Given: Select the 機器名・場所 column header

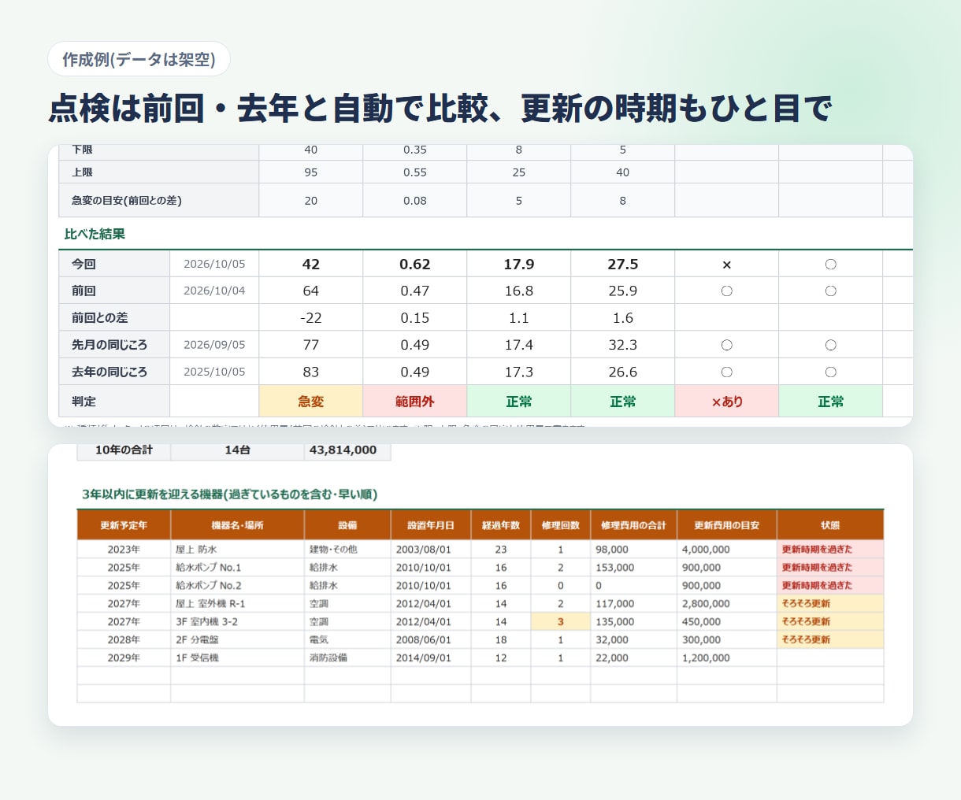Looking at the screenshot, I should coord(237,525).
